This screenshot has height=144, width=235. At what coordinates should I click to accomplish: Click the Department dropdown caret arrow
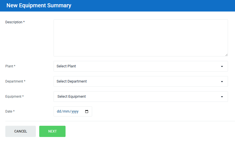tap(222, 82)
